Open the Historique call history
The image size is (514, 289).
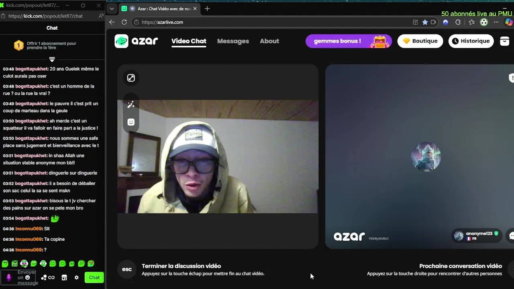[471, 41]
